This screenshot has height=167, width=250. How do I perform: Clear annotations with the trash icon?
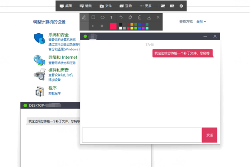click(140, 18)
